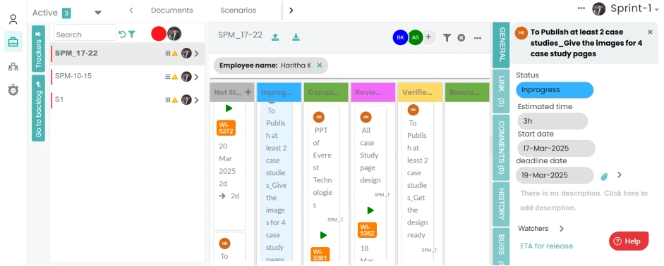Edit the deadline date 19-Mar-2025 field
664x266 pixels.
coord(555,175)
